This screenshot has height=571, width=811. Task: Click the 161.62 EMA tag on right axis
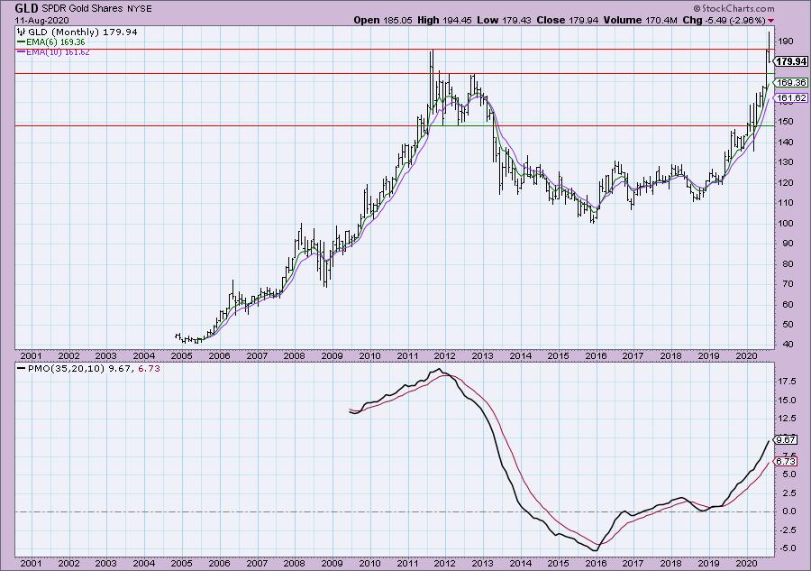pos(791,97)
